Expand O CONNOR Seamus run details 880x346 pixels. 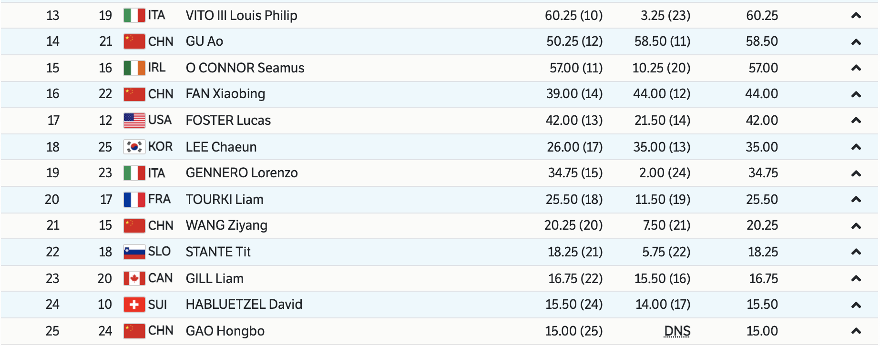(x=856, y=68)
